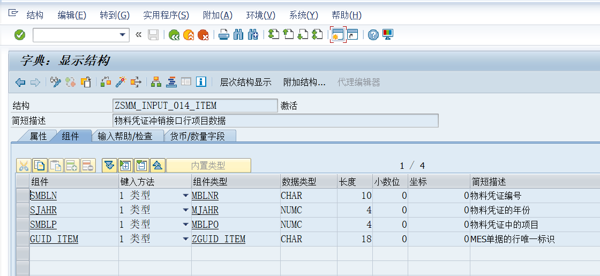Open the 结构 menu
Image resolution: width=600 pixels, height=276 pixels.
pos(35,16)
